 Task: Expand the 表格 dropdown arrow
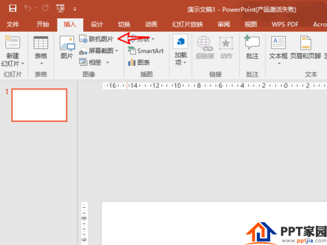41,63
